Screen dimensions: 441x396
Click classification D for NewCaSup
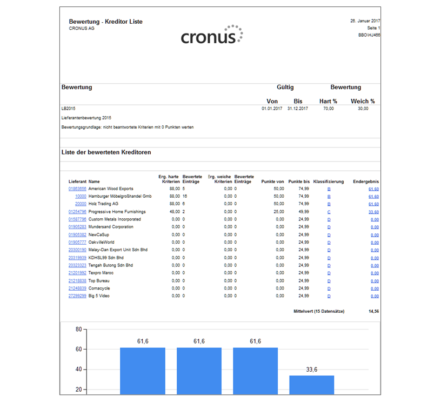[x=329, y=235]
